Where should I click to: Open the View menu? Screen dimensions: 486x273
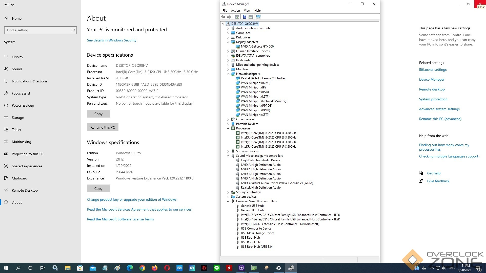[247, 11]
